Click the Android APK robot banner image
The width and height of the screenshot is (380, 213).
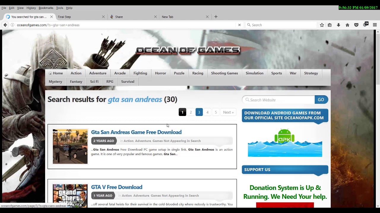[x=285, y=143]
